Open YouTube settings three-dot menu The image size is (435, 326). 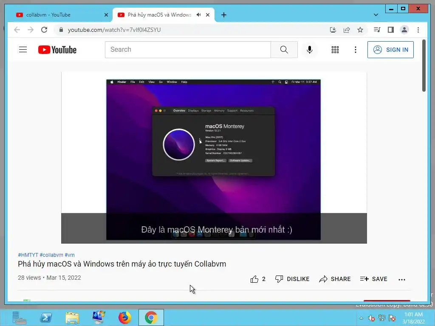point(356,50)
